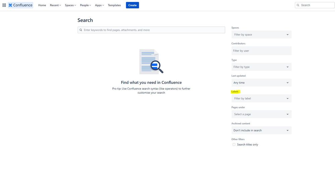
Task: Click the 'Find what you need in Confluence' text
Action: pyautogui.click(x=151, y=82)
